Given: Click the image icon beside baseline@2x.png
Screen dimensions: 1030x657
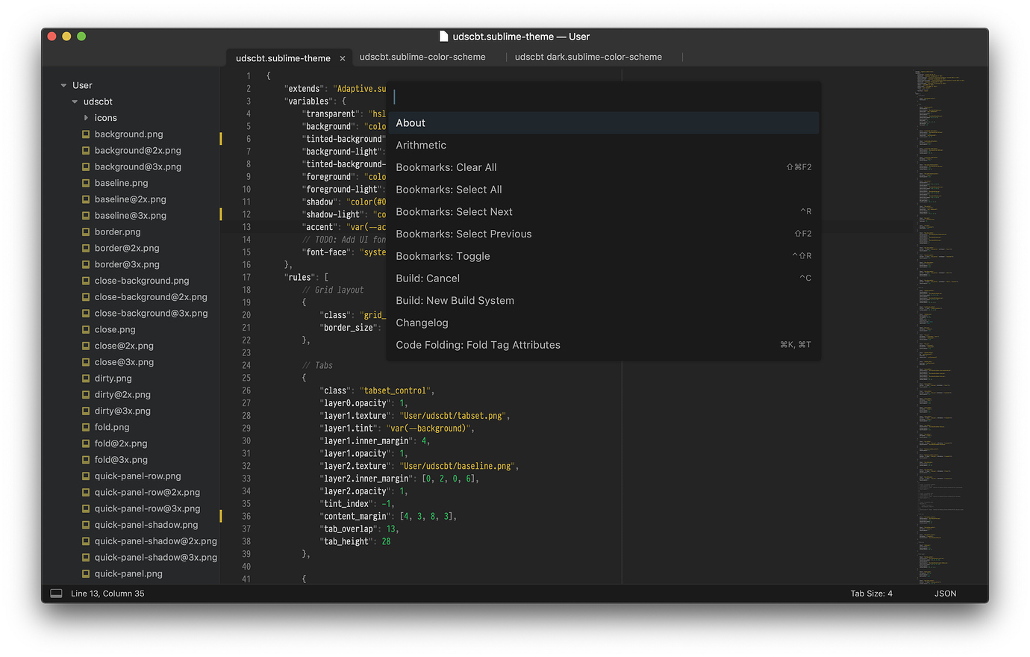Looking at the screenshot, I should pyautogui.click(x=84, y=199).
